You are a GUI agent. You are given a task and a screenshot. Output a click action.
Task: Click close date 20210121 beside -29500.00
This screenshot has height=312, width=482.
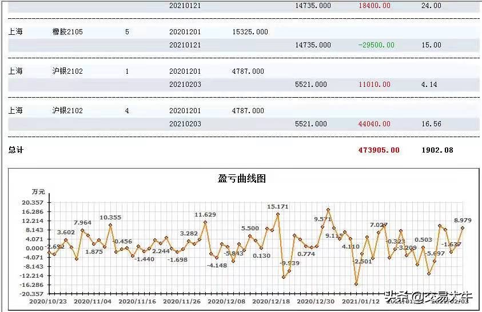[185, 45]
